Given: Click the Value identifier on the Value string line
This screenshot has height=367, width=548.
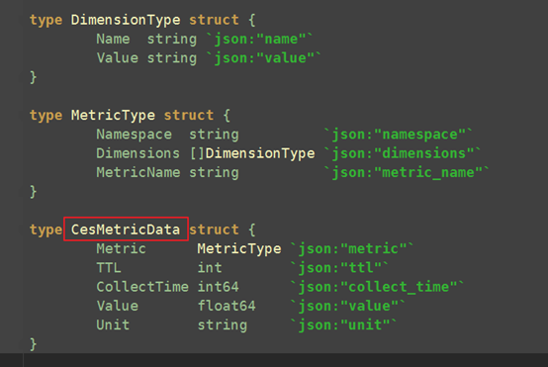Looking at the screenshot, I should tap(118, 58).
